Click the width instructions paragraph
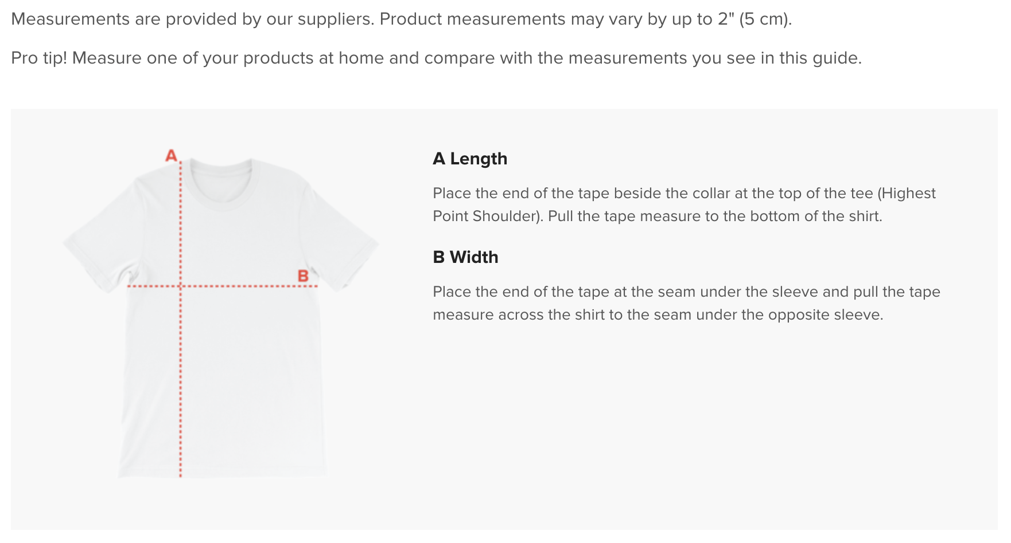Viewport: 1011px width, 543px height. click(x=686, y=303)
